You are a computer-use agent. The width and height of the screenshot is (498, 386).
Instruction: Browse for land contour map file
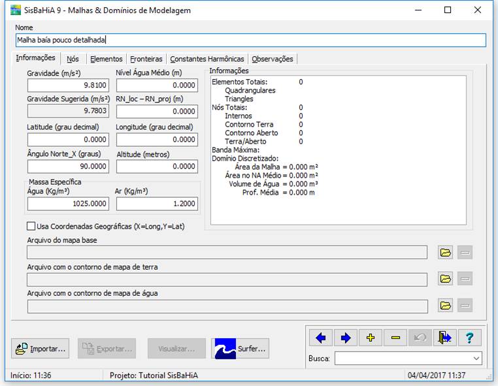[x=445, y=279]
